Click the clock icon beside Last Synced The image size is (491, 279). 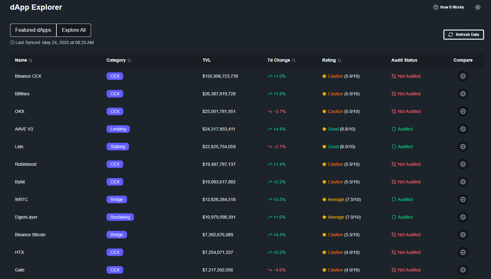(12, 42)
